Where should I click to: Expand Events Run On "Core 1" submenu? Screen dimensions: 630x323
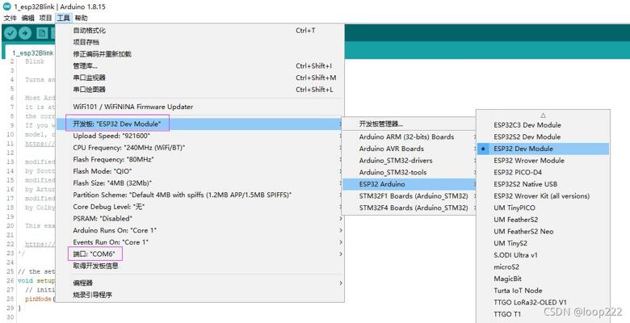click(199, 242)
